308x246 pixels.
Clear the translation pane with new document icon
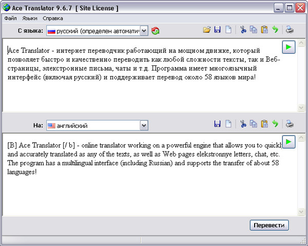228,124
